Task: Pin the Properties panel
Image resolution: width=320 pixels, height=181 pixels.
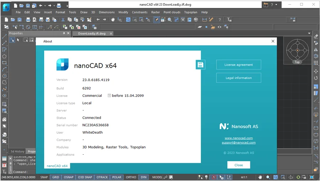Action: click(x=64, y=33)
